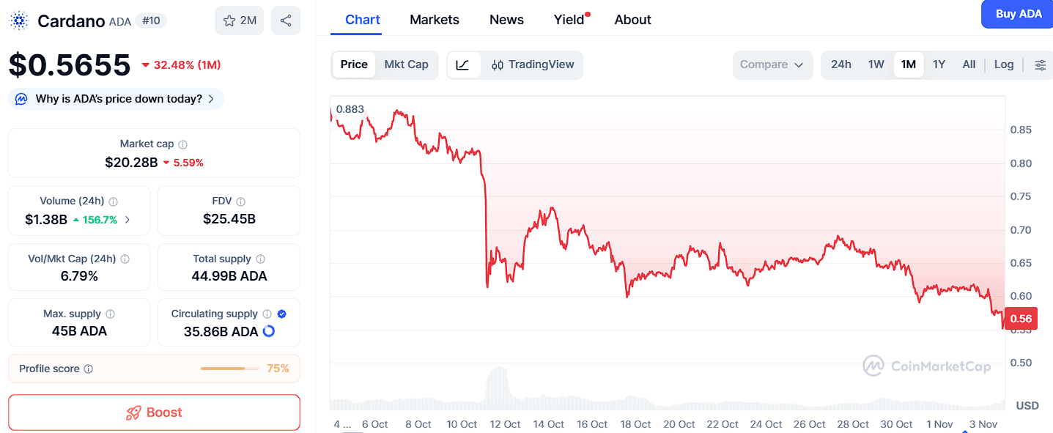Toggle the Log scale option

click(1003, 64)
